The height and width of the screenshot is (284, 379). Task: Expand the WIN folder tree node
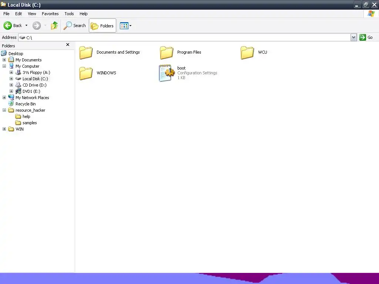[x=4, y=129]
